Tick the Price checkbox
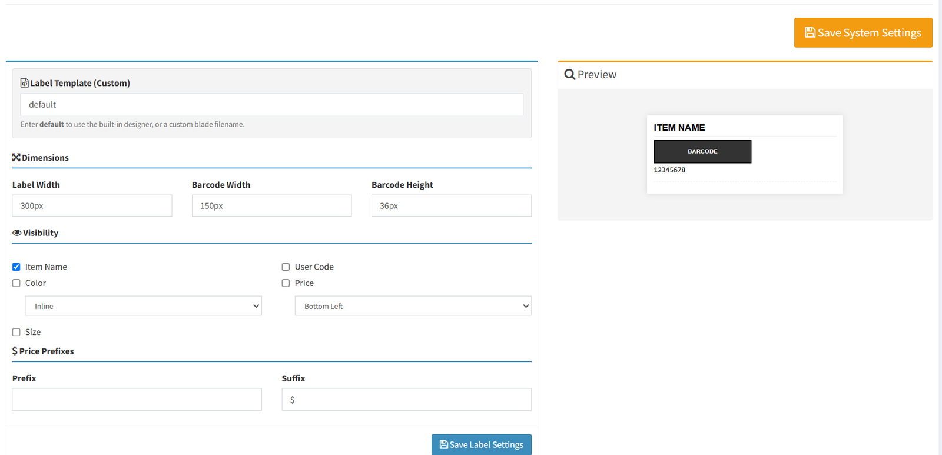The image size is (942, 455). click(x=286, y=283)
